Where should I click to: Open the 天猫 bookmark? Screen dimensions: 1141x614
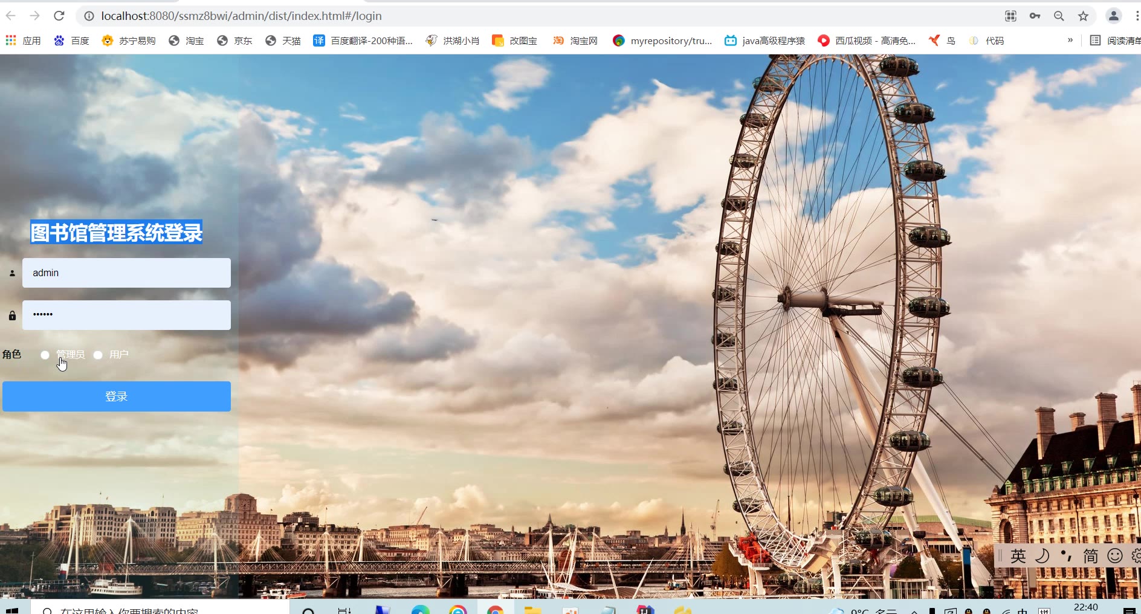pyautogui.click(x=283, y=40)
